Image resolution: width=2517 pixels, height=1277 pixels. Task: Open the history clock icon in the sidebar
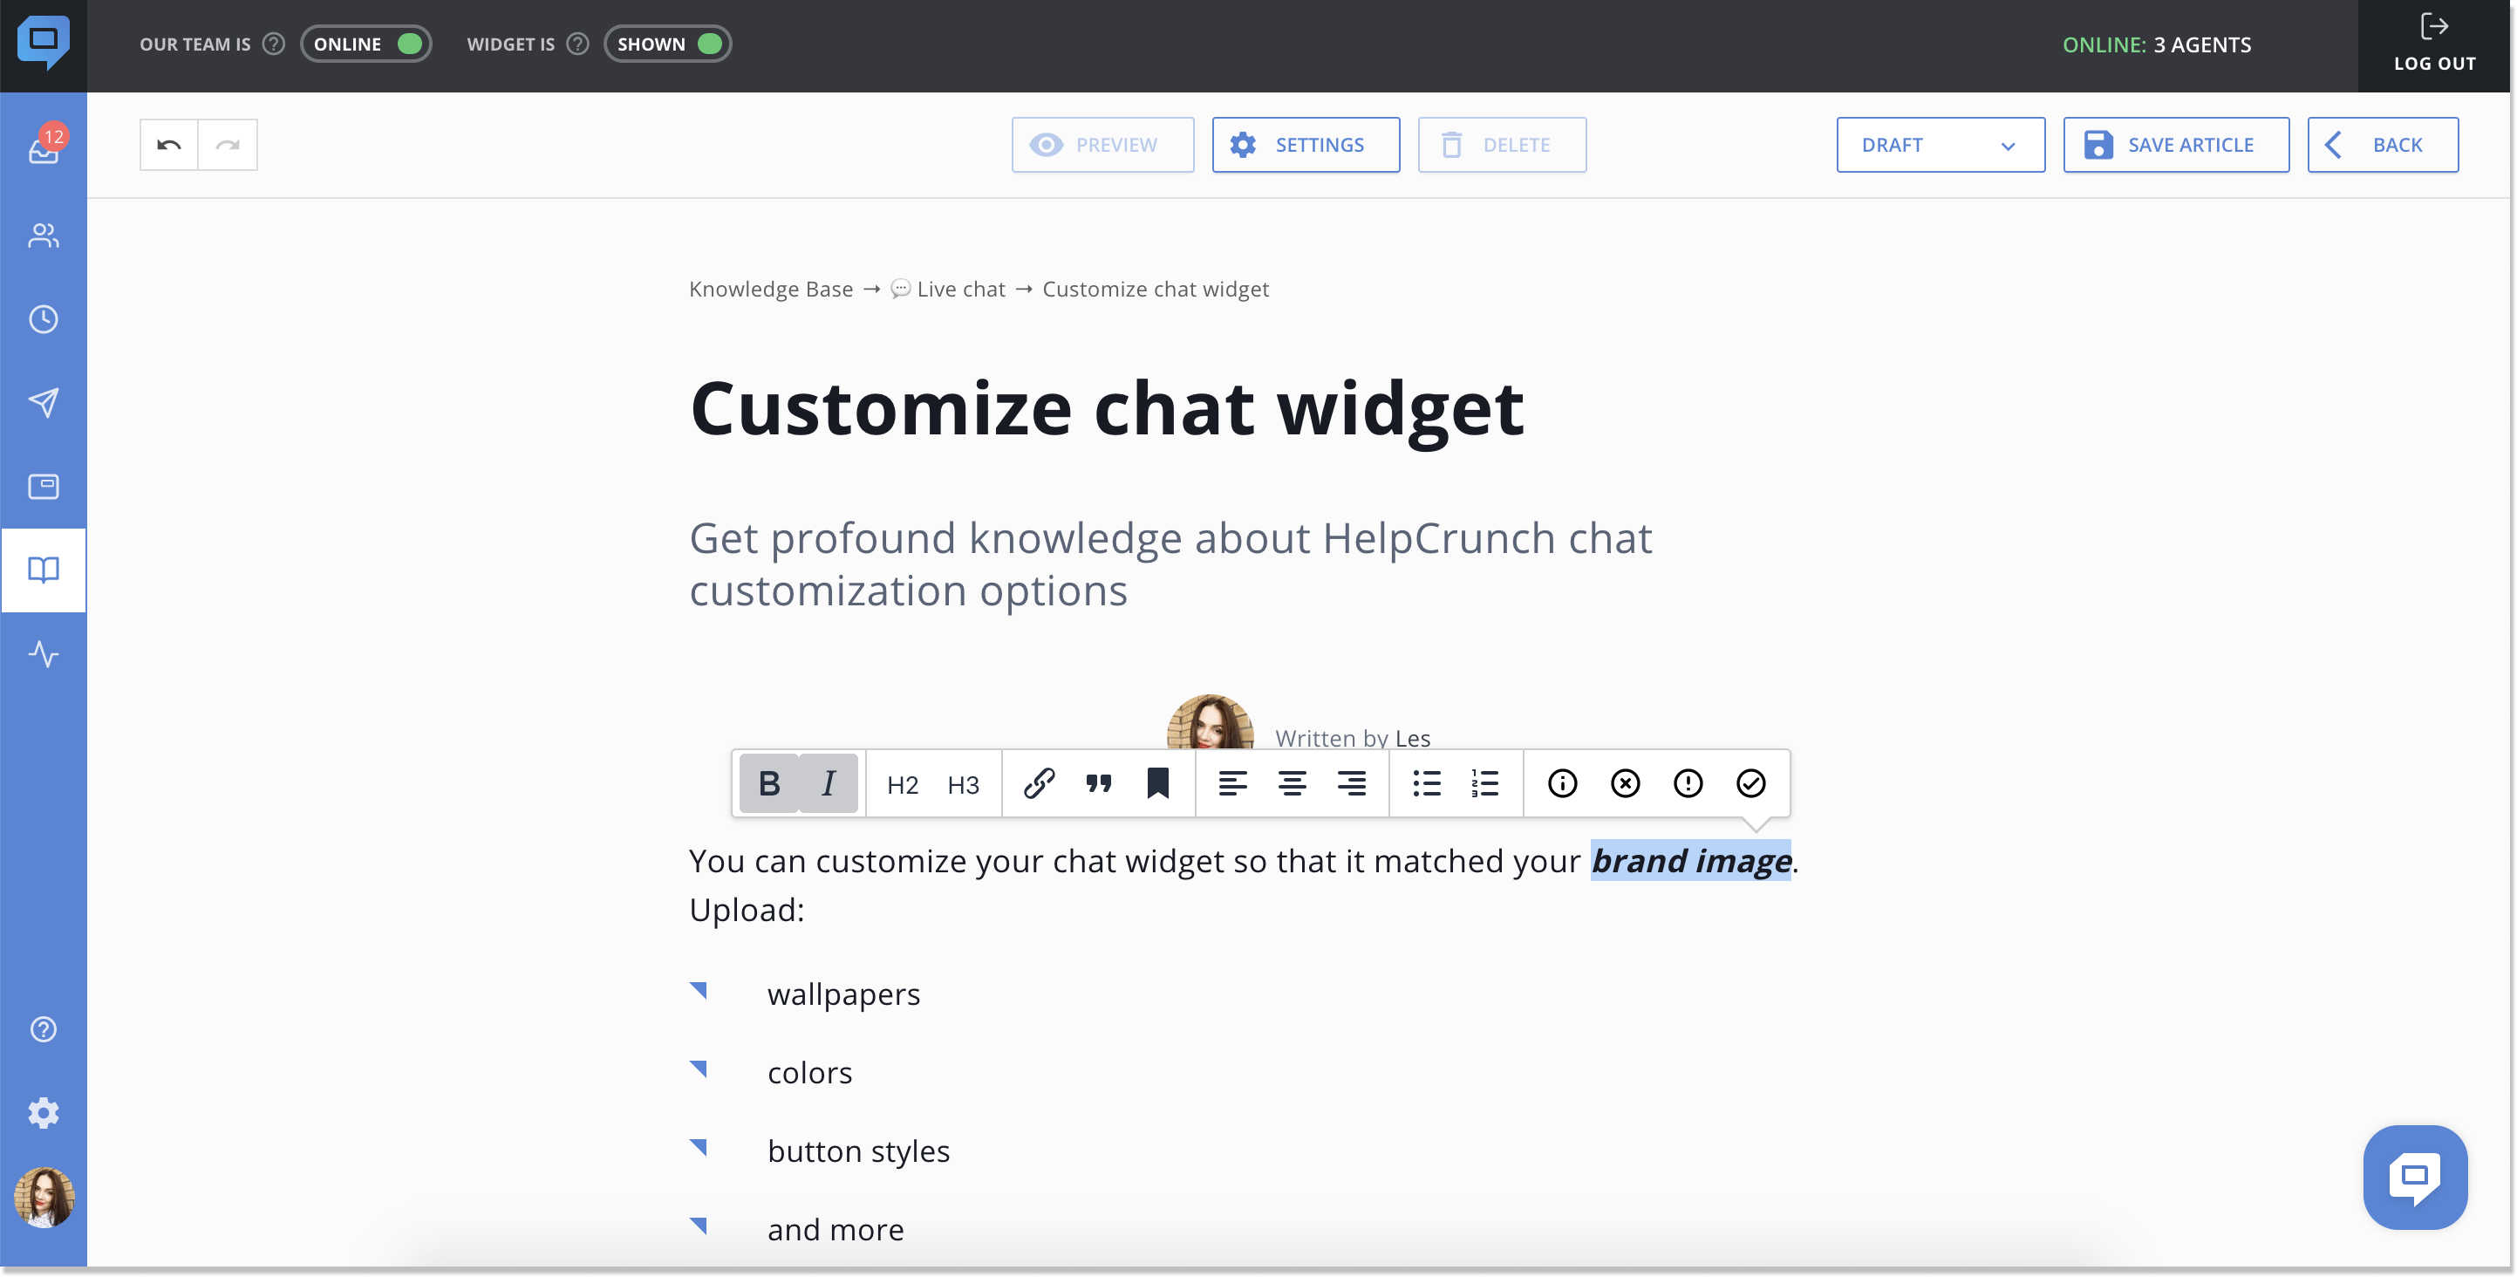coord(43,319)
